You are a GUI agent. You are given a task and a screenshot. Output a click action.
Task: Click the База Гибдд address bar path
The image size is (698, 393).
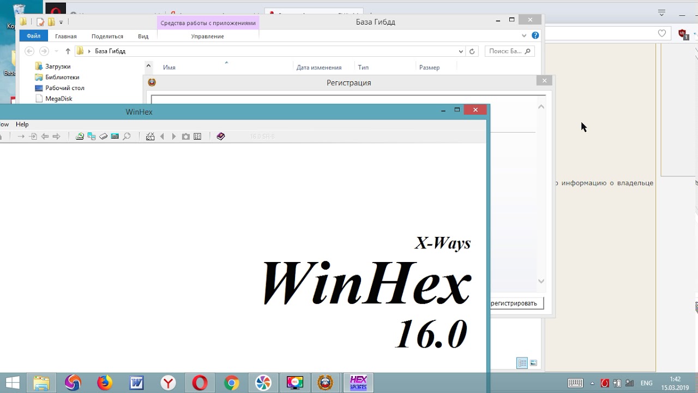(110, 51)
